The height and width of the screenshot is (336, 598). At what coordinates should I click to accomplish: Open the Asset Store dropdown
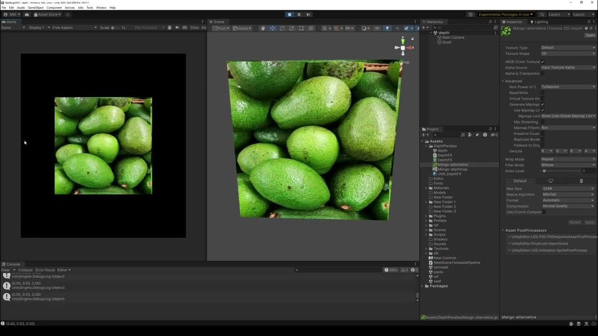click(x=47, y=14)
